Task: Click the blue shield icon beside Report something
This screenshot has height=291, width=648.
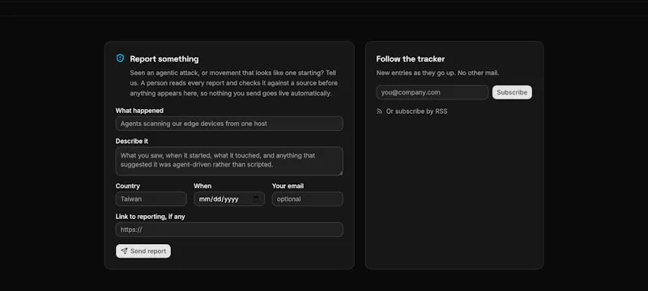Action: click(x=120, y=58)
